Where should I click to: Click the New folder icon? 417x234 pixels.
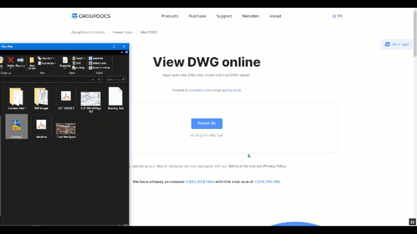point(32,62)
